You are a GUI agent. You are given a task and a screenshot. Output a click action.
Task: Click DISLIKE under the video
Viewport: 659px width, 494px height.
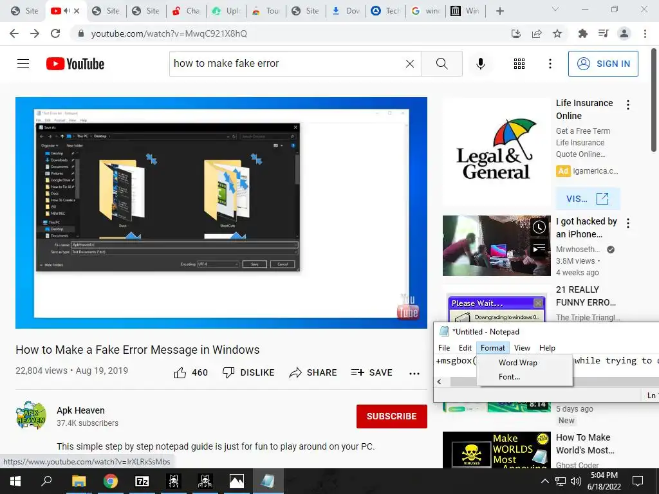point(248,372)
